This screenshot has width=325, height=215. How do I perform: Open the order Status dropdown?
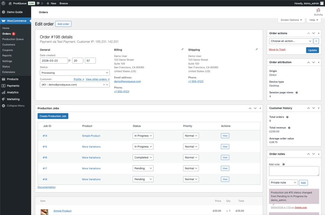pyautogui.click(x=75, y=73)
